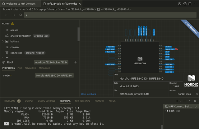Click the boards breadcrumb segment

(x=53, y=9)
